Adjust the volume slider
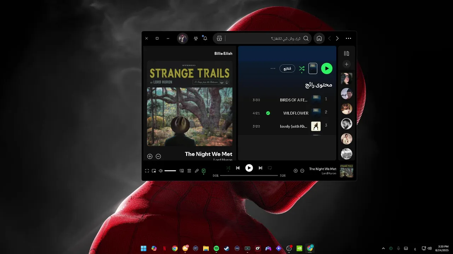The image size is (453, 254). tap(170, 171)
